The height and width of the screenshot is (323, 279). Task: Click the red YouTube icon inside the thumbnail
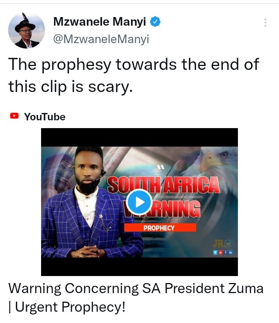coord(220,252)
